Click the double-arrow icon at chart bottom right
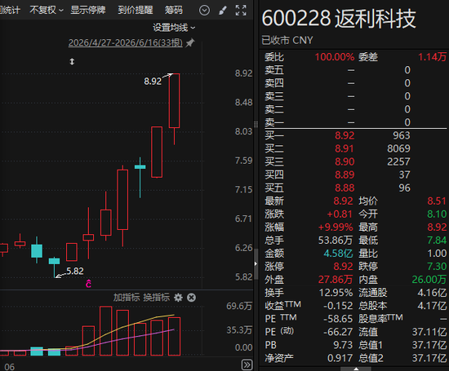 (247, 364)
